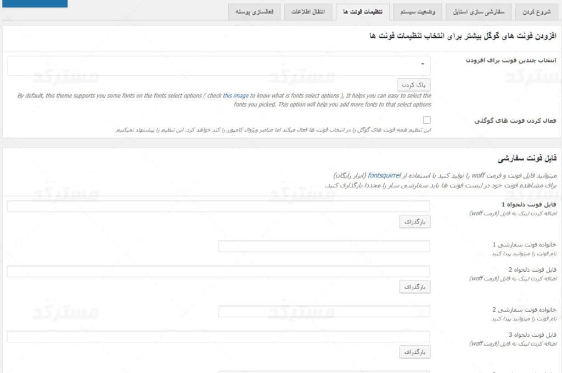562x373 pixels.
Task: Click the blue button above the tabs
Action: click(x=33, y=3)
